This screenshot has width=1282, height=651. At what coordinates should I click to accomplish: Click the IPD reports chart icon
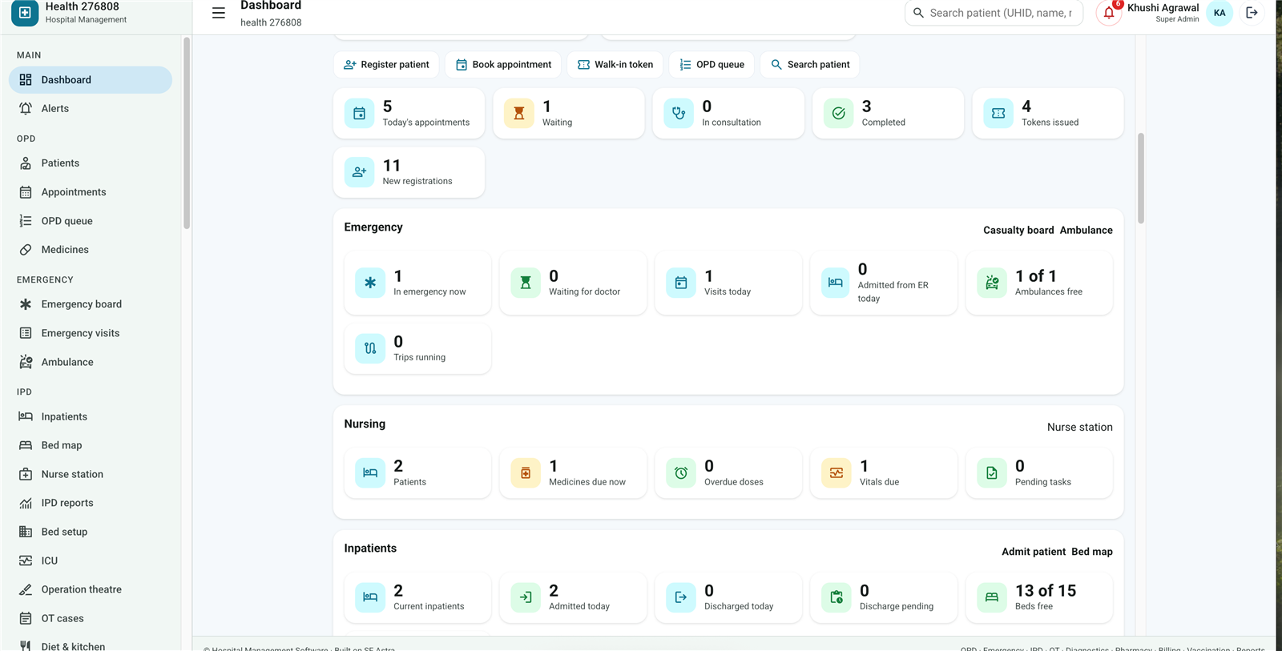[26, 503]
